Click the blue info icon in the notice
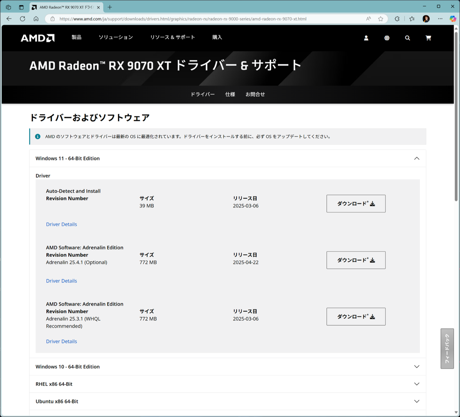The height and width of the screenshot is (417, 460). (x=38, y=137)
